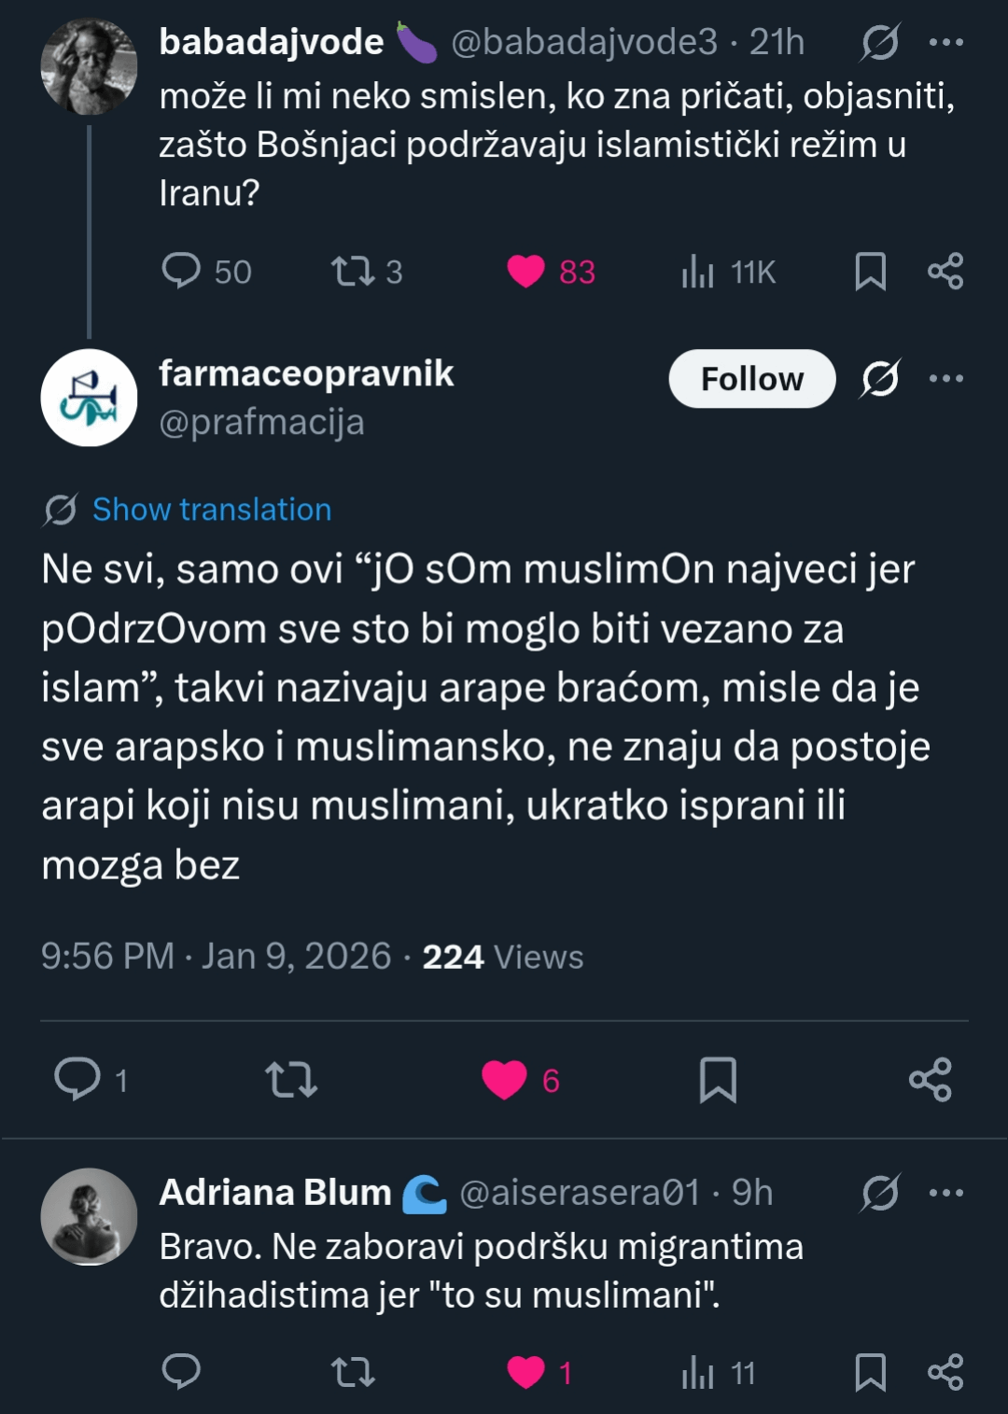Image resolution: width=1008 pixels, height=1414 pixels.
Task: Bookmark farmaceopravnik's post
Action: (718, 1080)
